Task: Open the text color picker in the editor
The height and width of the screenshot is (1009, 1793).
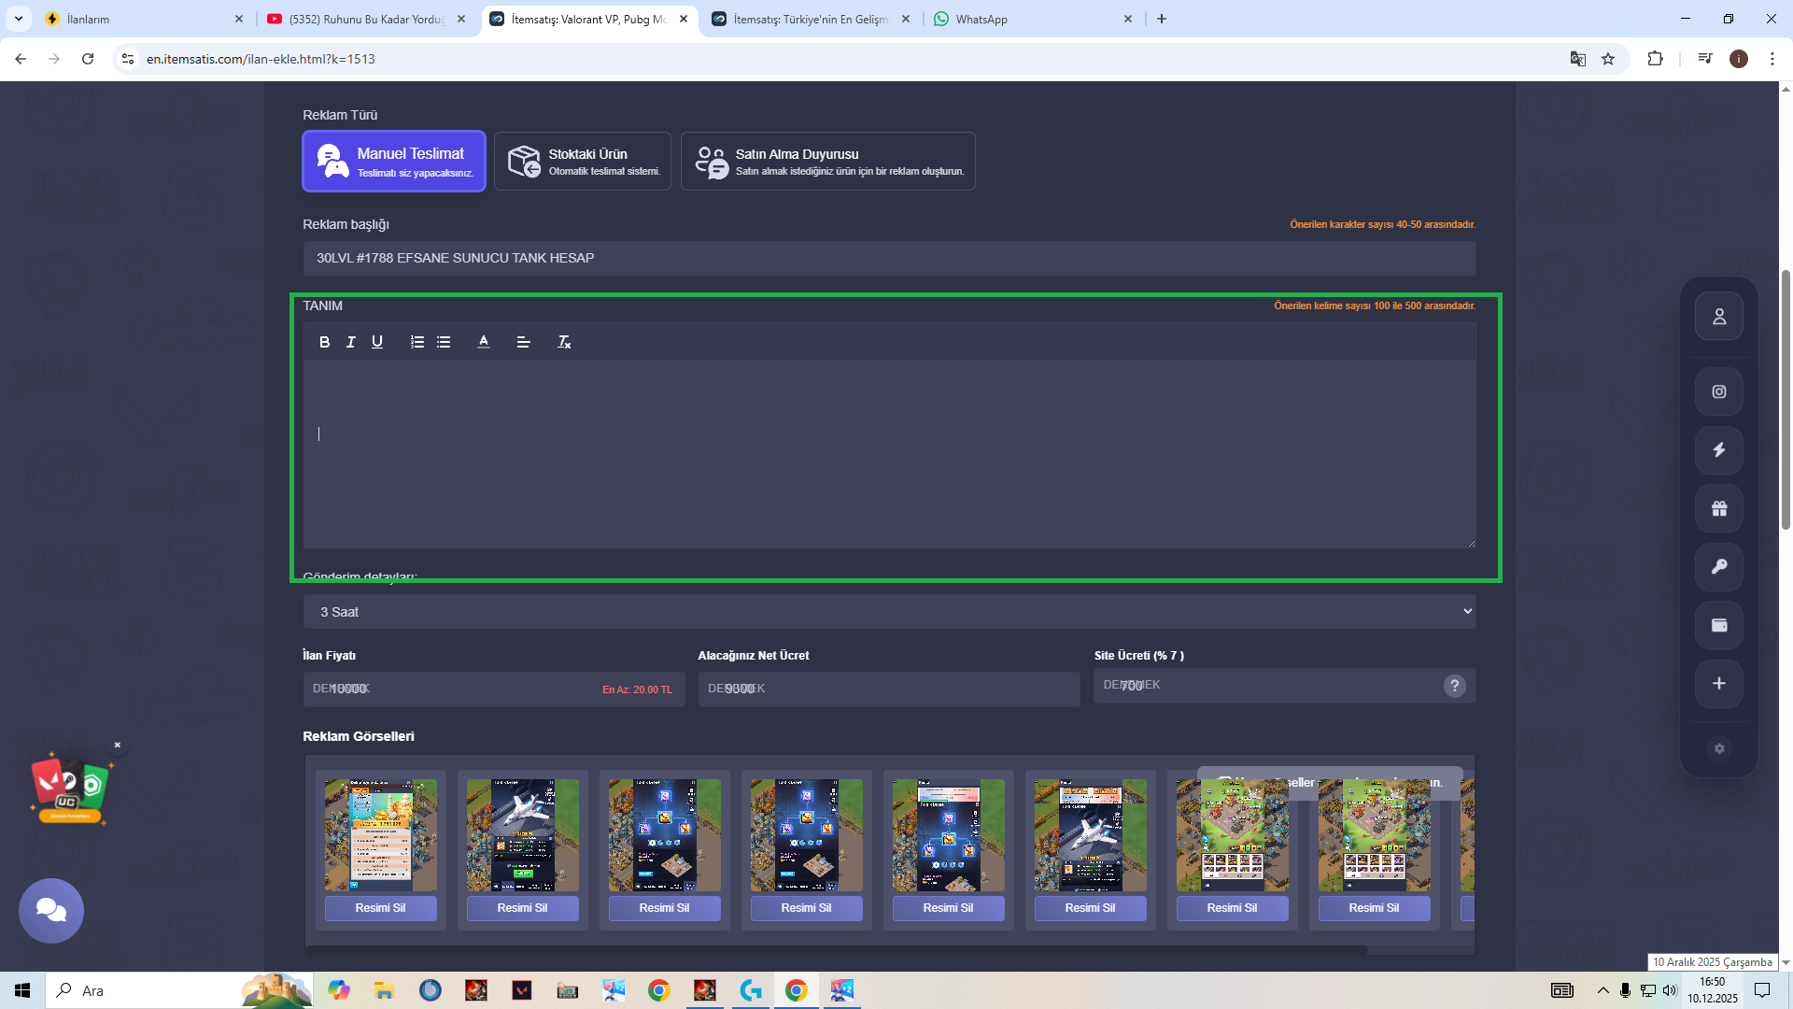Action: 484,342
